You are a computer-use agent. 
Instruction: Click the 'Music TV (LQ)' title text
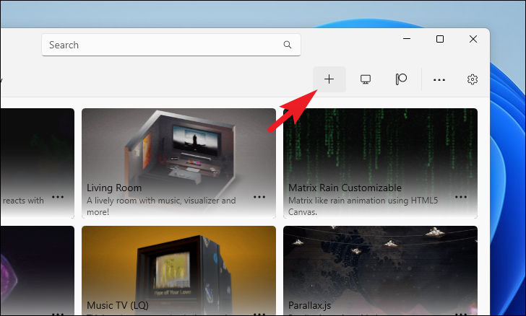tap(118, 305)
